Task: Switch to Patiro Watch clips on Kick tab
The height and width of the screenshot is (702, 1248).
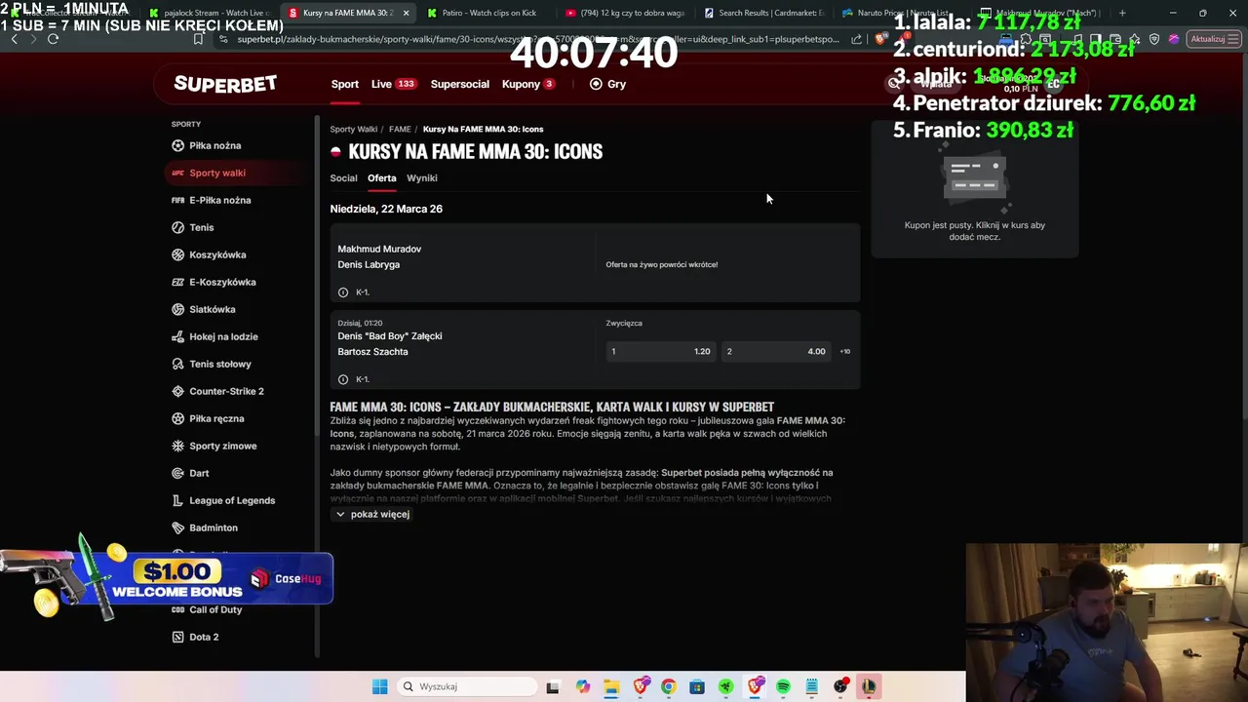Action: tap(487, 13)
